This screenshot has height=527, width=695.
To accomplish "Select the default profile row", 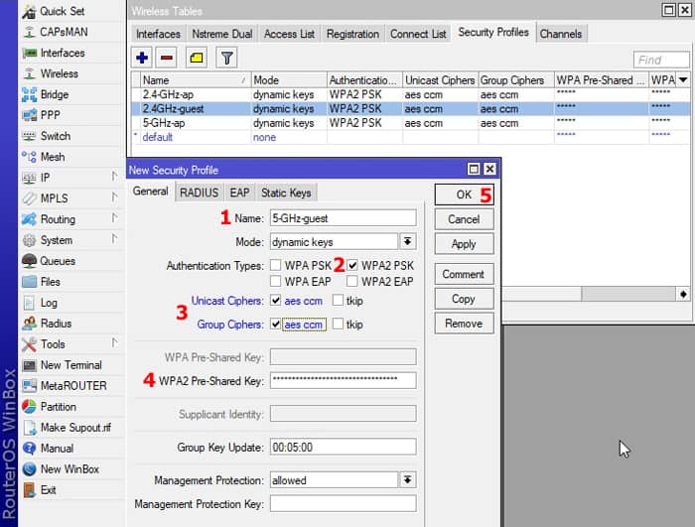I will point(411,137).
